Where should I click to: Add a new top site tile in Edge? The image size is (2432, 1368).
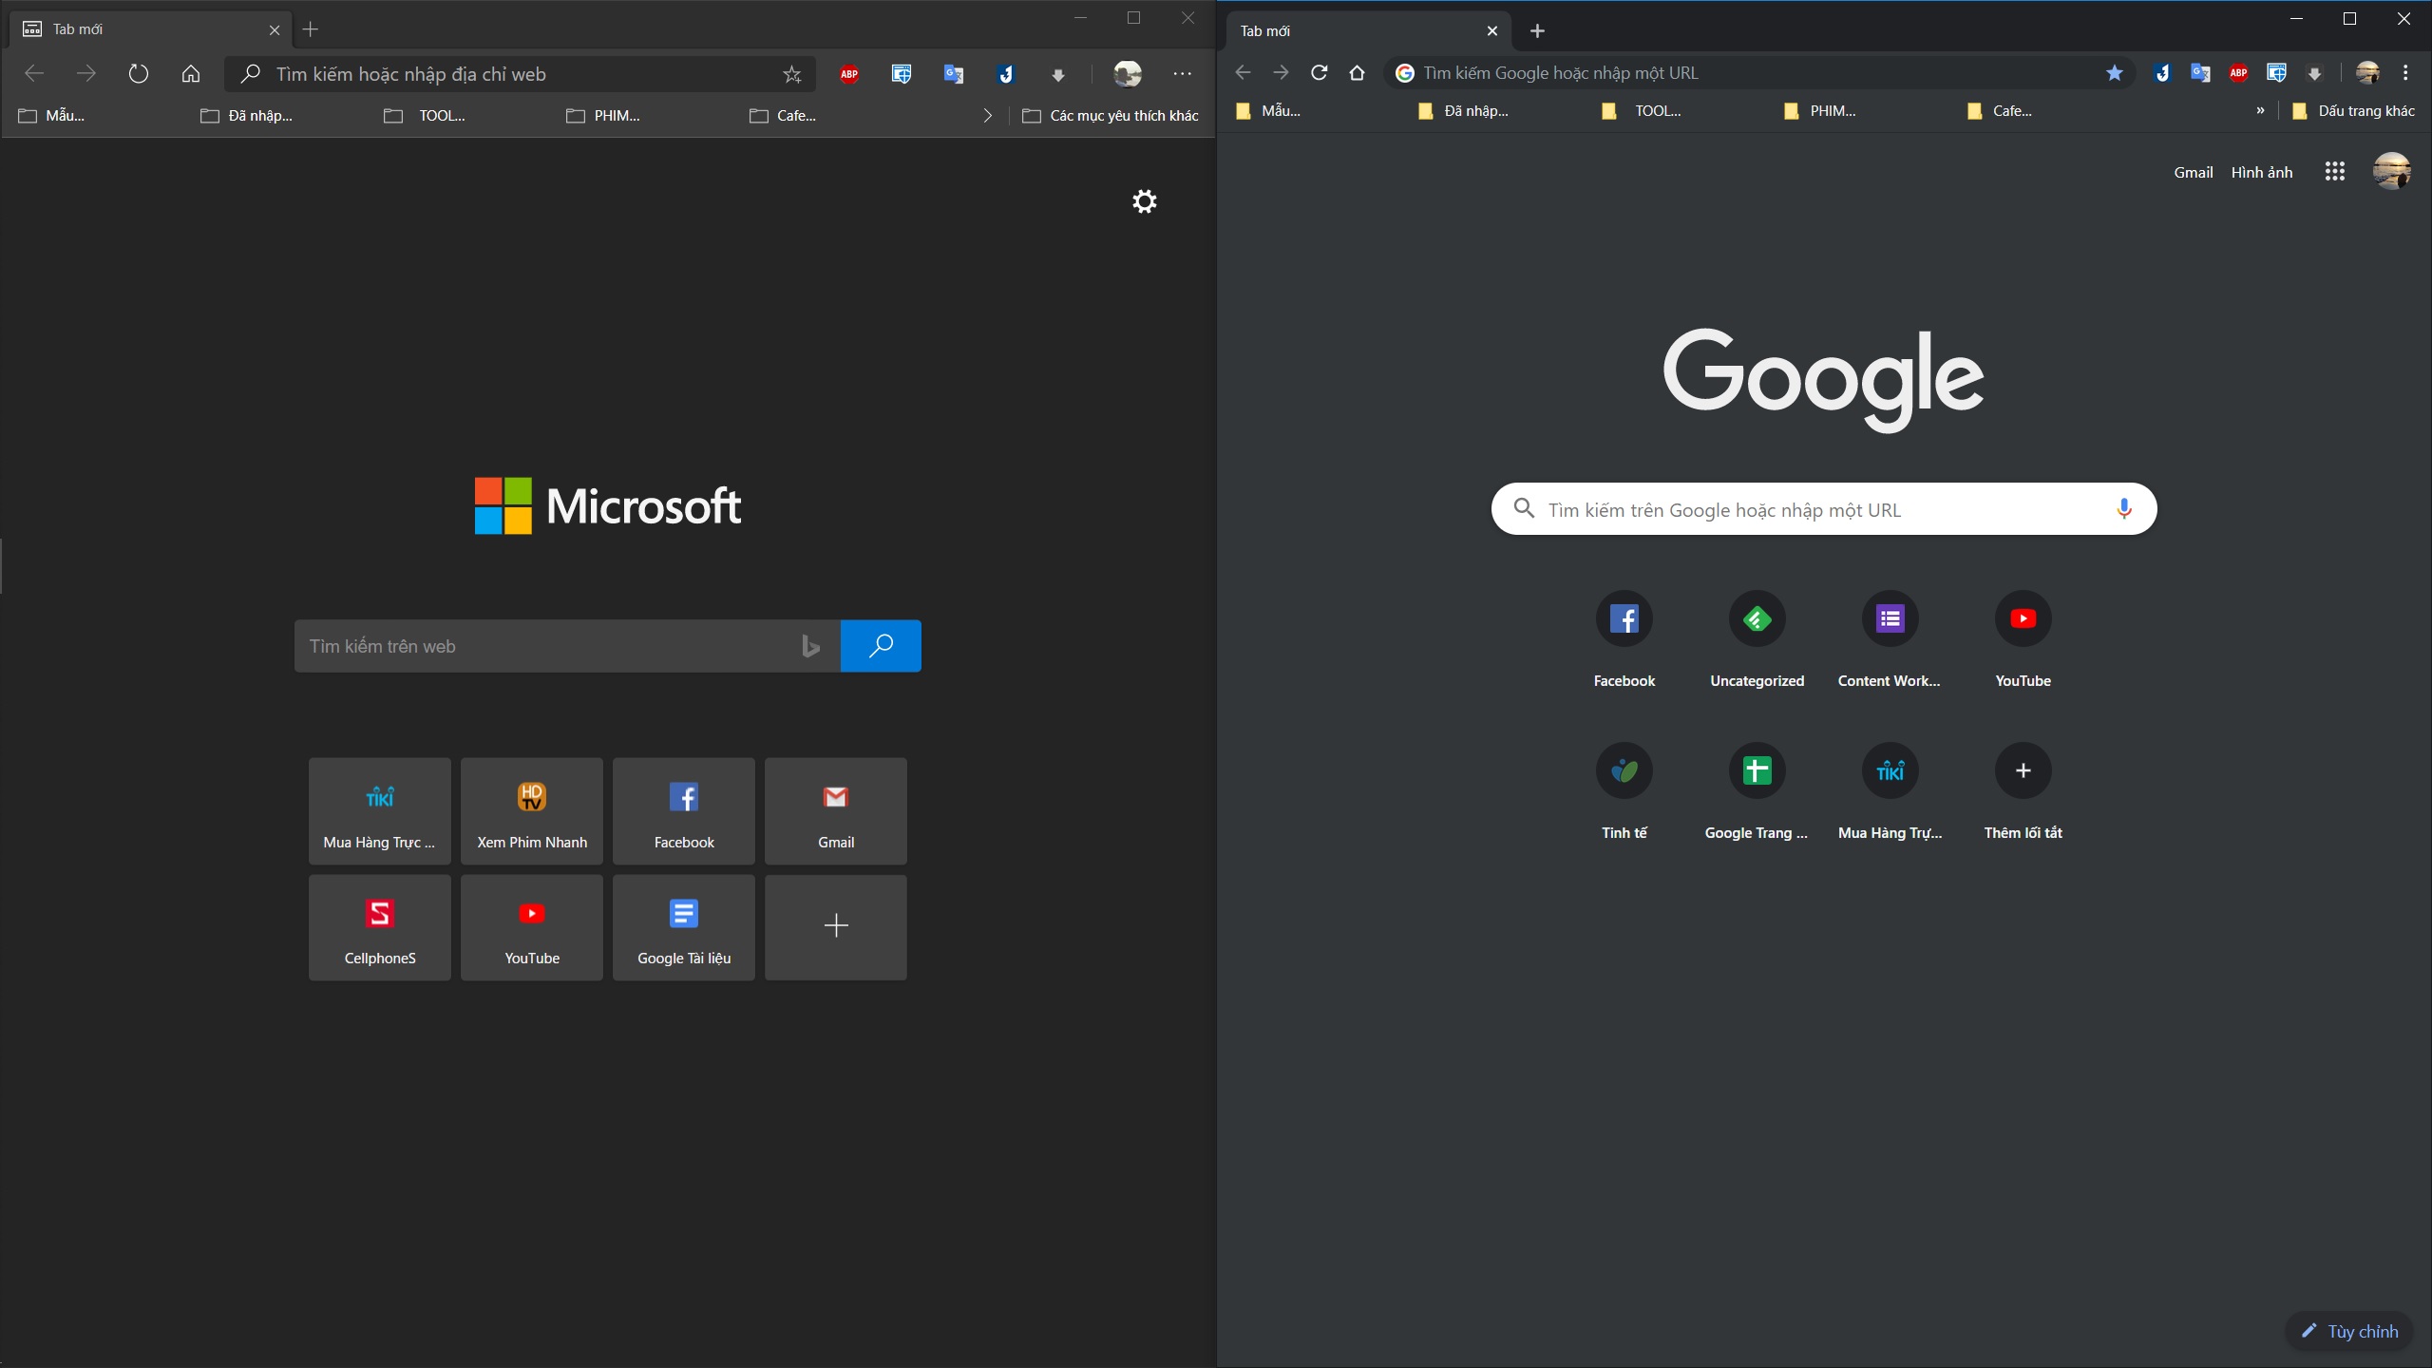(836, 928)
